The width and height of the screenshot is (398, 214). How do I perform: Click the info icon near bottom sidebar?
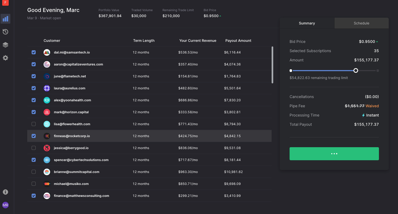click(5, 192)
